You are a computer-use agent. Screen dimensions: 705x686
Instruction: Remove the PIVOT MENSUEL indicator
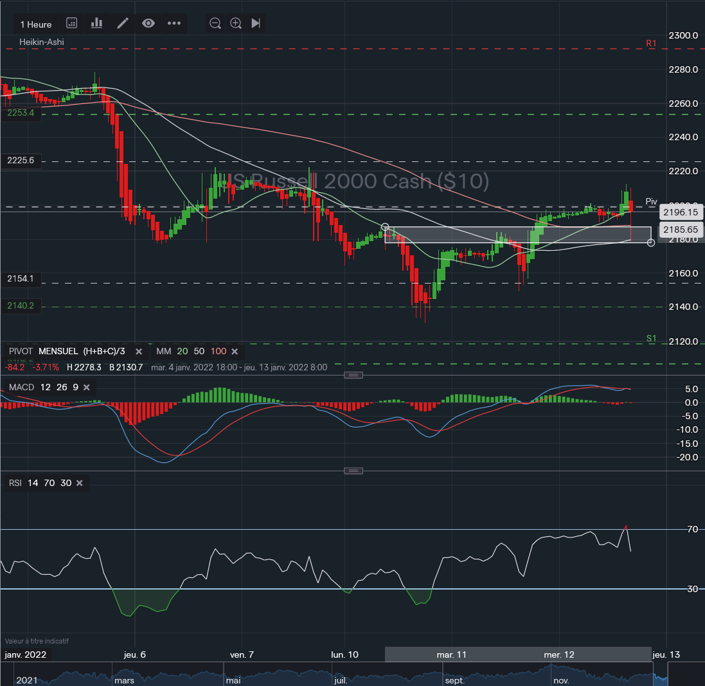tap(139, 351)
